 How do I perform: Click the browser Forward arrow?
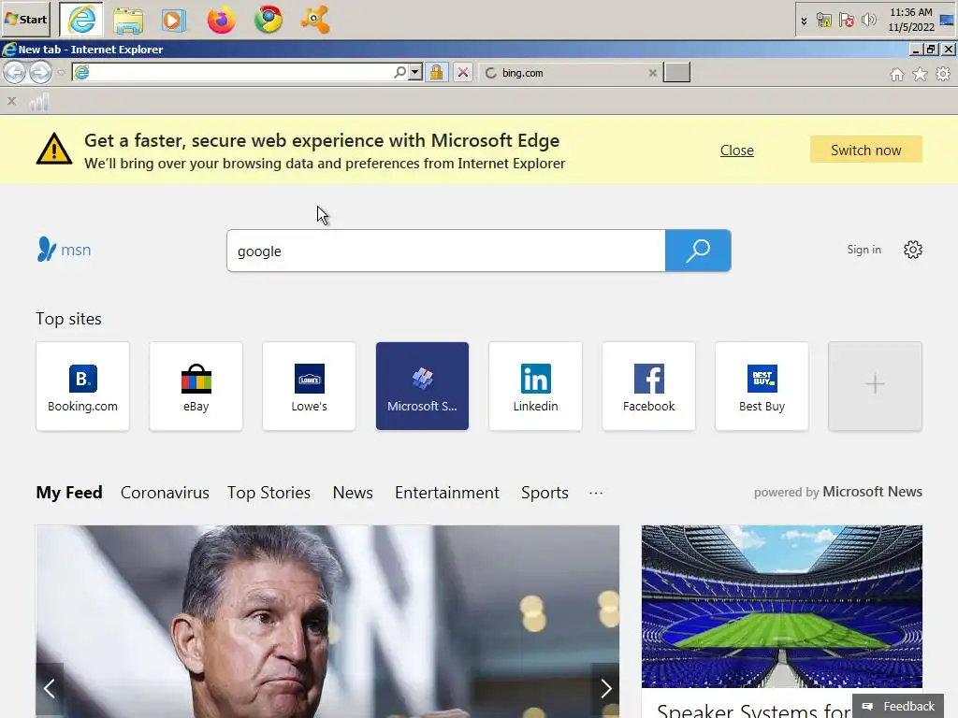[x=40, y=73]
